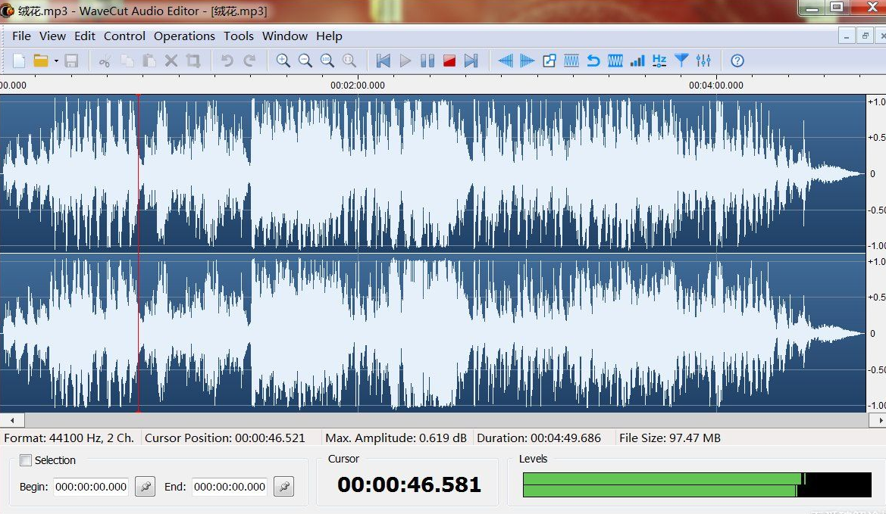
Task: Open the Edit menu
Action: tap(85, 36)
